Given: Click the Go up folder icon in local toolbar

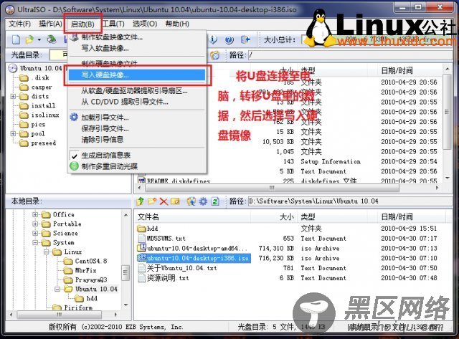Looking at the screenshot, I should tap(141, 201).
